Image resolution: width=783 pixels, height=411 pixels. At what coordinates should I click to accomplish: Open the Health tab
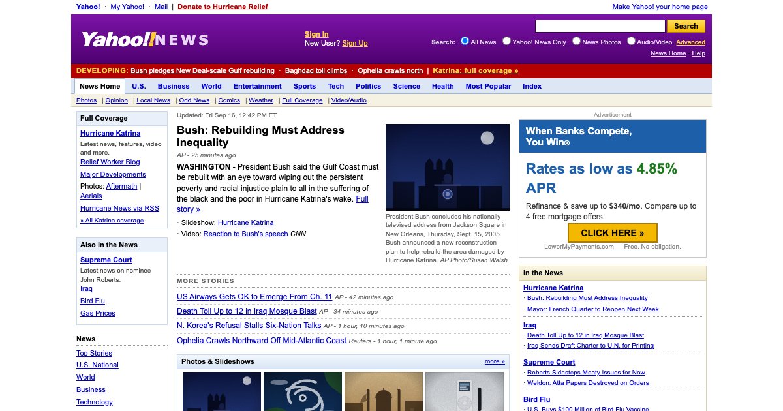click(x=443, y=86)
